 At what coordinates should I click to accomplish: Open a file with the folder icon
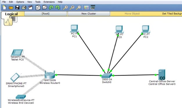coord(11,8)
